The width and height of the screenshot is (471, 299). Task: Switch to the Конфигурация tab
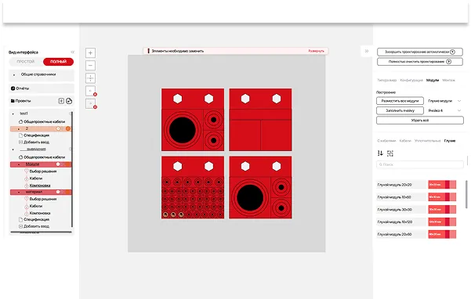coord(411,81)
